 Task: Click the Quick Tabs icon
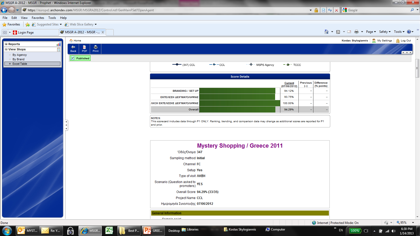(x=5, y=32)
